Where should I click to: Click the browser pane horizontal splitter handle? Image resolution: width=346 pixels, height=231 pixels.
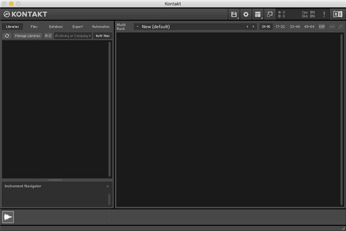click(55, 180)
